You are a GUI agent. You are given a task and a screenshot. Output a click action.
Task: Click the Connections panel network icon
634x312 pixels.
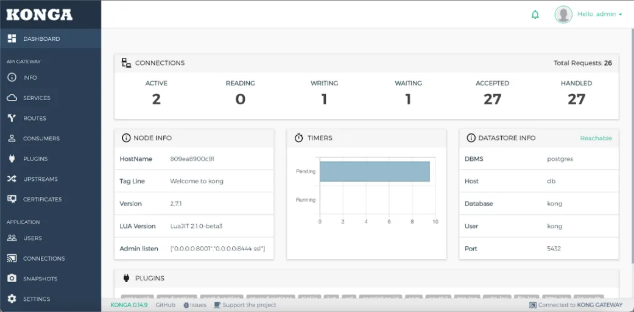point(127,63)
